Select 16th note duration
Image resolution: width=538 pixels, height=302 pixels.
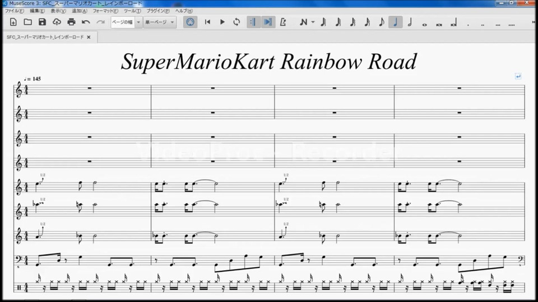coord(367,22)
